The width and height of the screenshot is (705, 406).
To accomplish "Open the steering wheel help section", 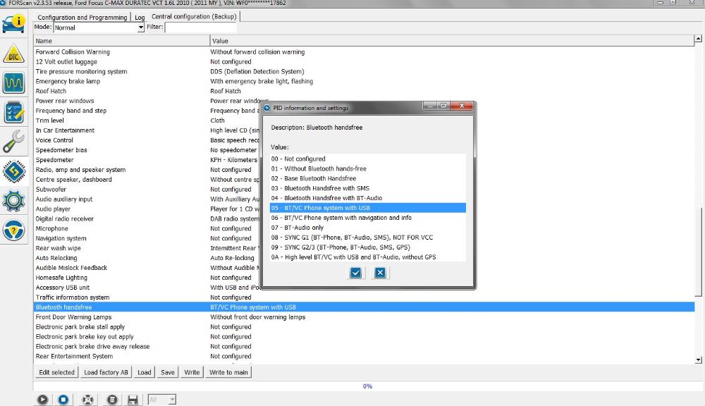I will (x=15, y=230).
